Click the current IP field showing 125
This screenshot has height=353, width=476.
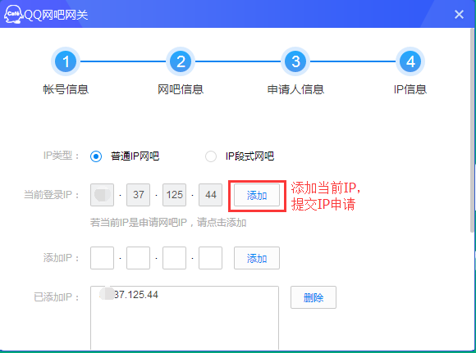[x=174, y=195]
